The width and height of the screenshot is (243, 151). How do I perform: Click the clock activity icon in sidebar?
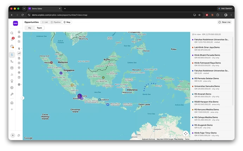[12, 46]
